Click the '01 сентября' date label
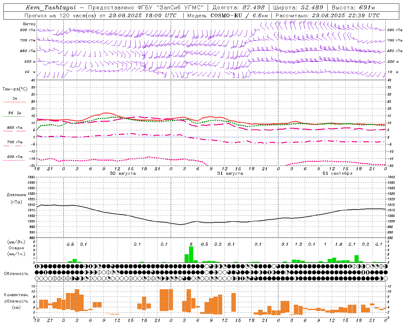404x323 pixels. 337,173
